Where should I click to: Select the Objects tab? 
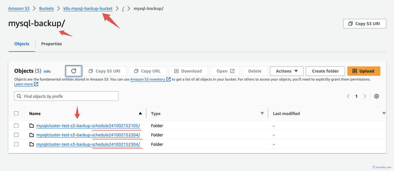click(22, 44)
